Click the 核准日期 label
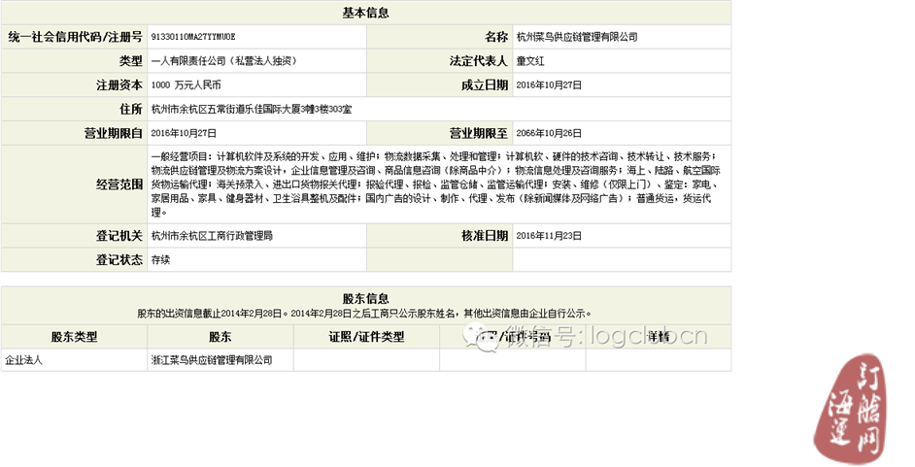 [485, 236]
